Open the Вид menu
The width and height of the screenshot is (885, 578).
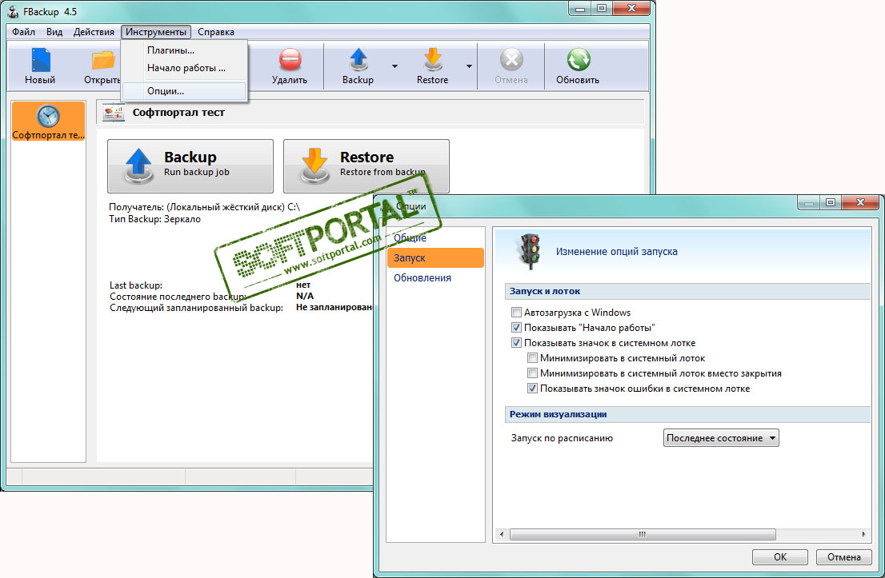coord(54,32)
